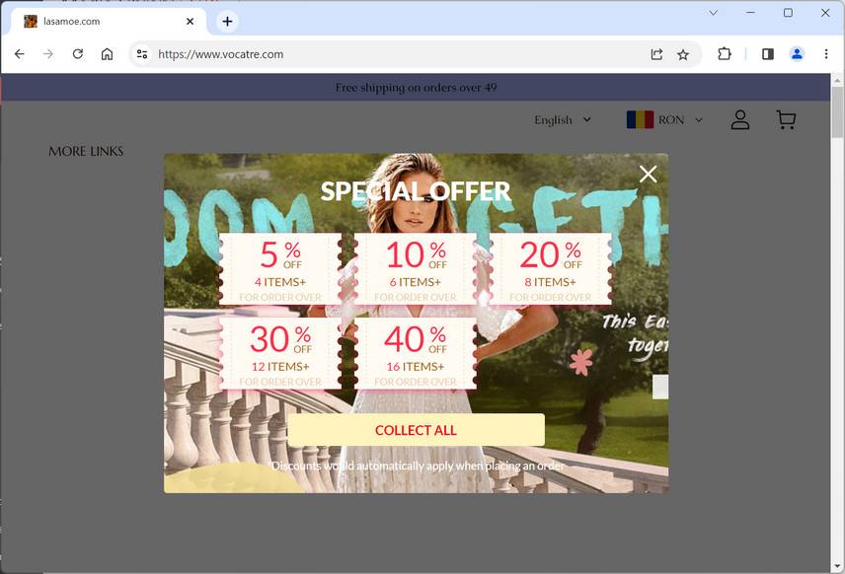
Task: Select the 20% off coupon
Action: [x=550, y=268]
